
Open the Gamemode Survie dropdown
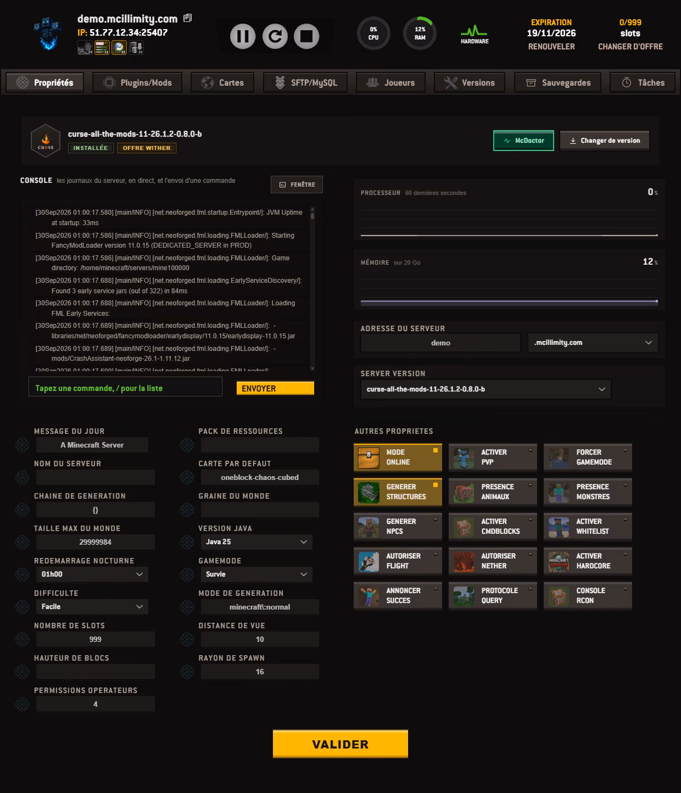[256, 574]
